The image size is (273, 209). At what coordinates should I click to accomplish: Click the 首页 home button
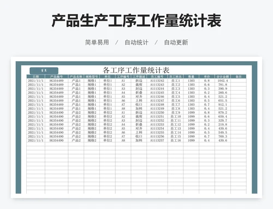(44, 71)
